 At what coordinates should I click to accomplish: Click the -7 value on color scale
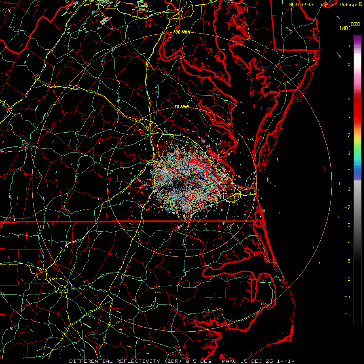click(347, 297)
